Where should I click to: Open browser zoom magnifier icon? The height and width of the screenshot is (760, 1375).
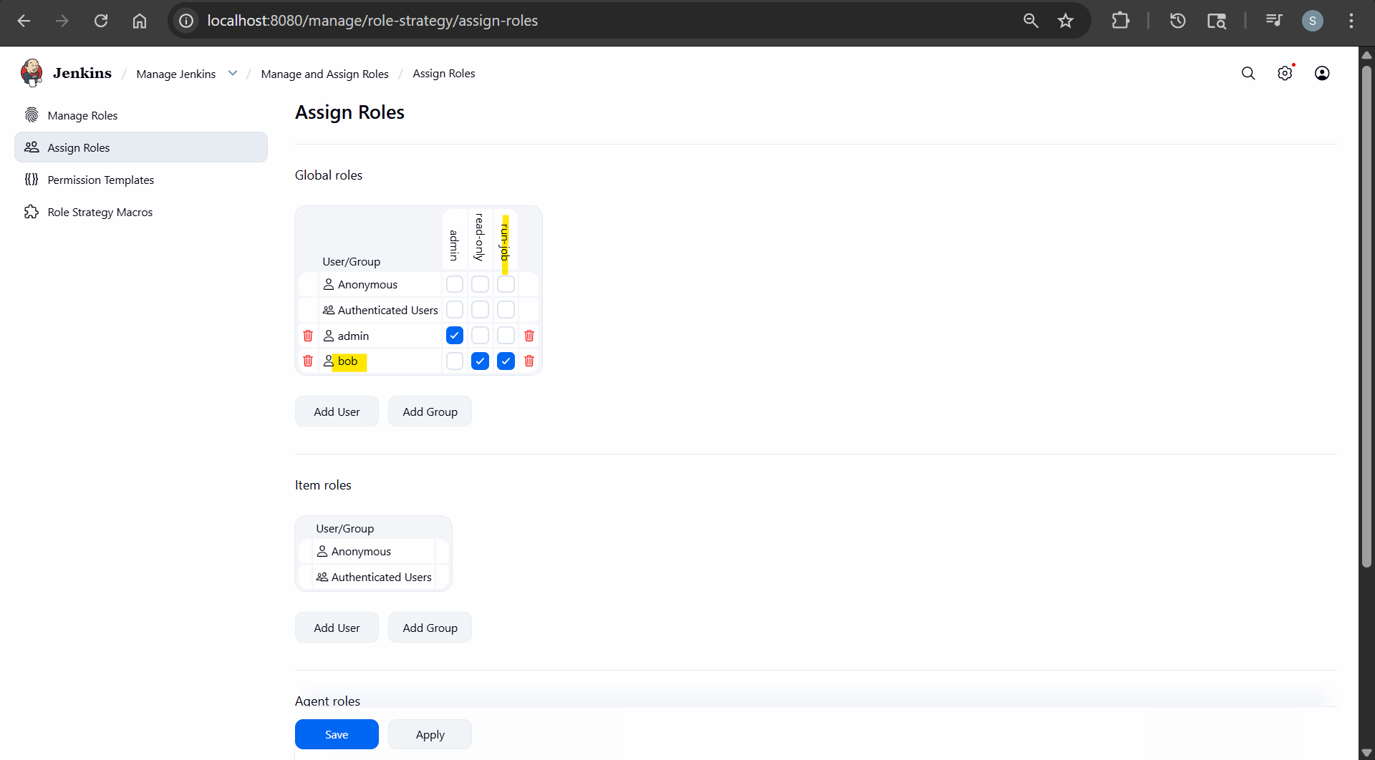click(1031, 21)
